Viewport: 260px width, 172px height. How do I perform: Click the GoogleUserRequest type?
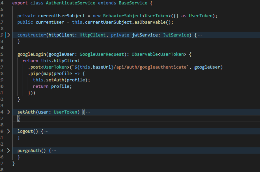pos(102,54)
